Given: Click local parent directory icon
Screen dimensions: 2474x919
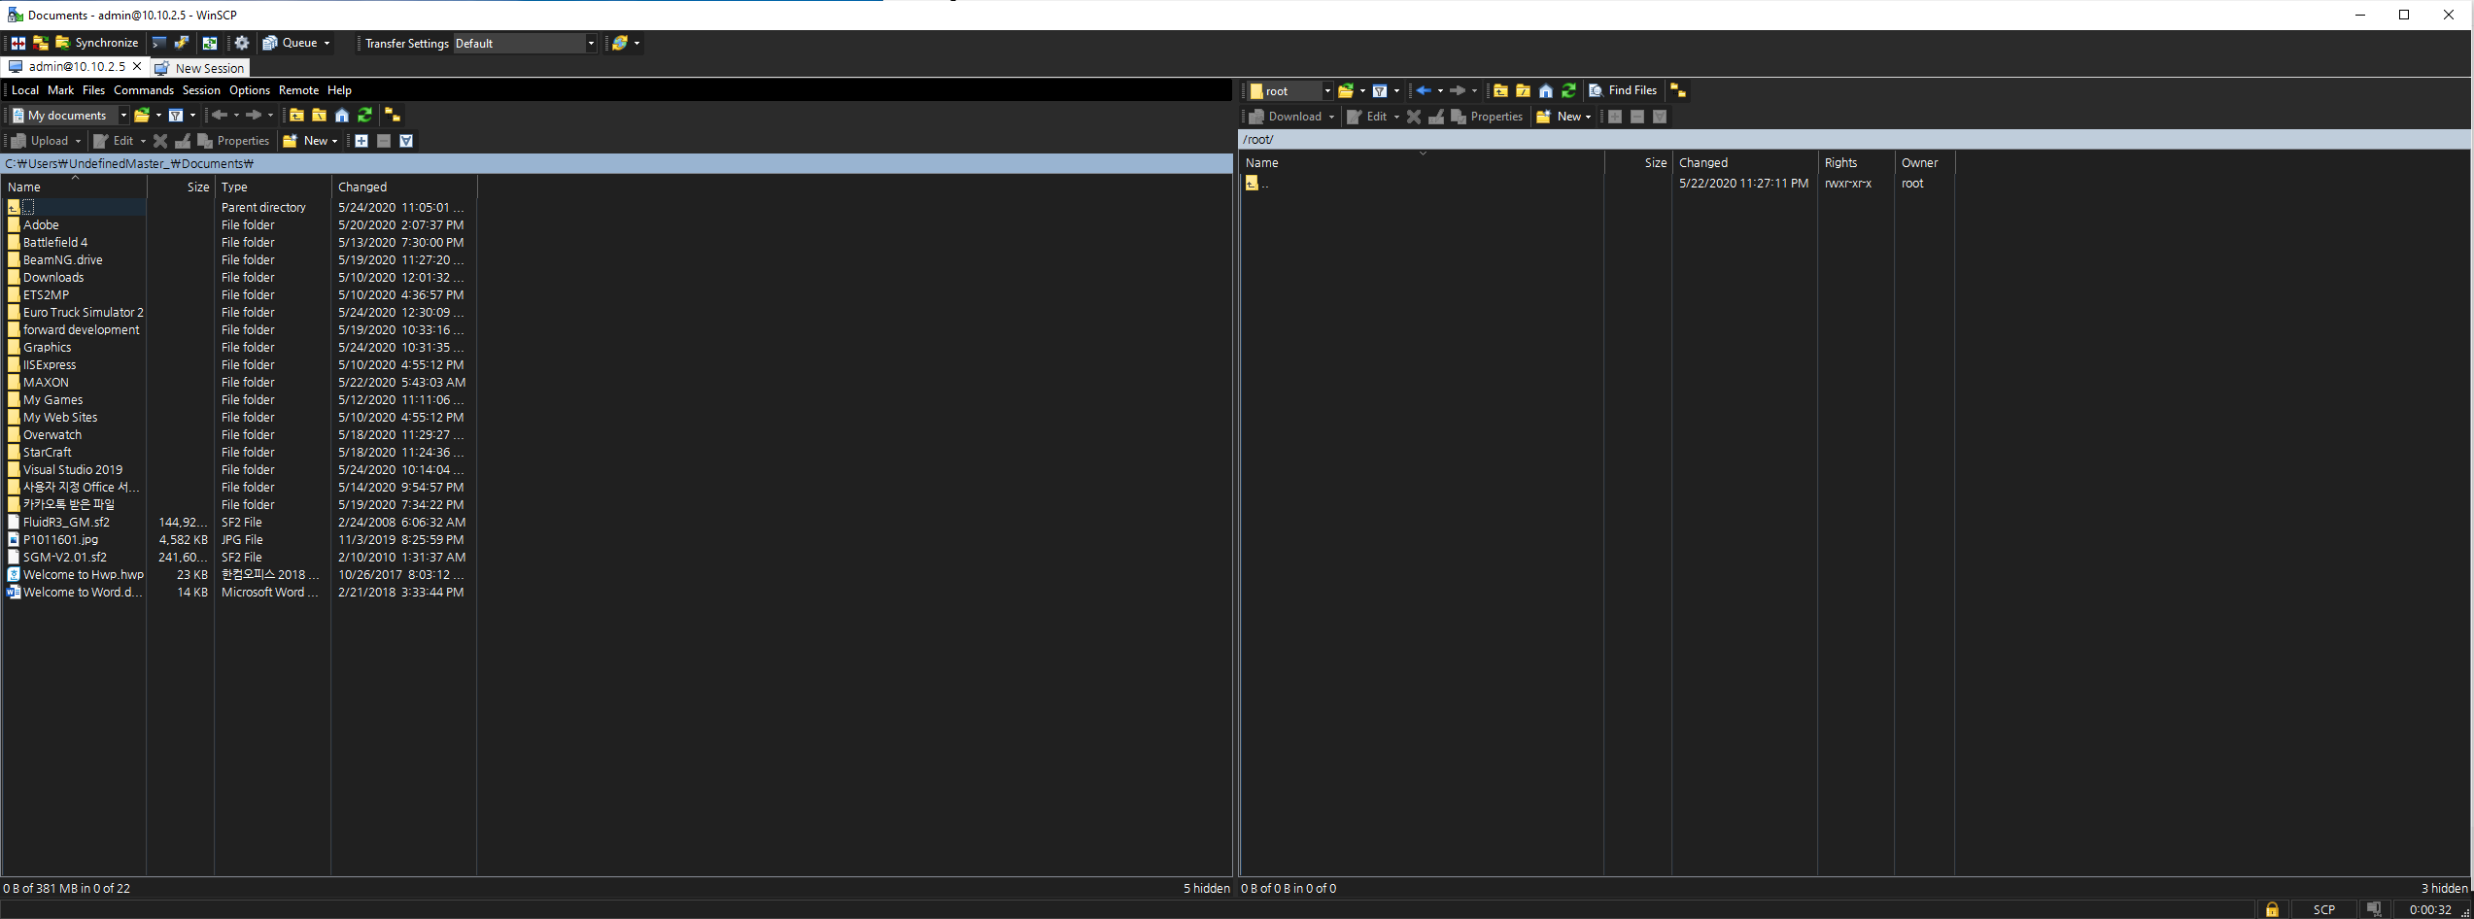Looking at the screenshot, I should click(x=296, y=116).
